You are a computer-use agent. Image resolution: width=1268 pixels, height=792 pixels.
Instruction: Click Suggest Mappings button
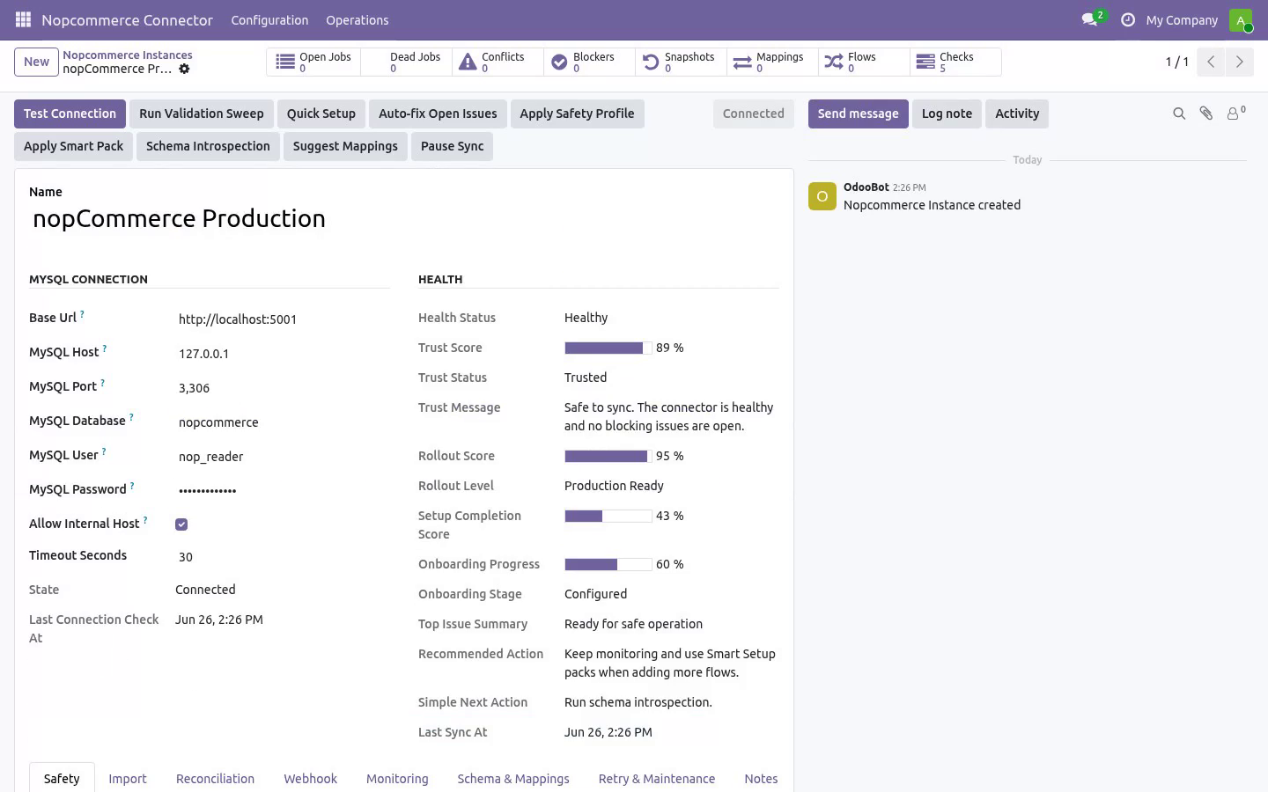click(345, 146)
